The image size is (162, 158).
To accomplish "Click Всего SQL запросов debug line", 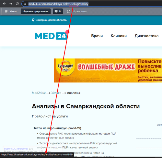I will [x=18, y=149].
